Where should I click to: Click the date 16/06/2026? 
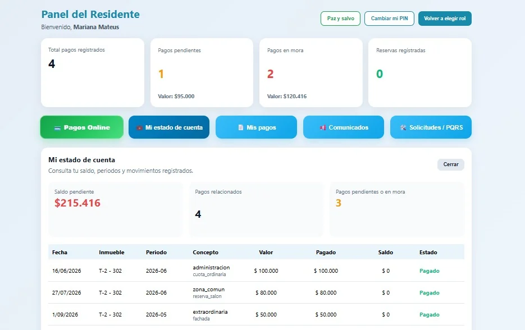(x=67, y=271)
